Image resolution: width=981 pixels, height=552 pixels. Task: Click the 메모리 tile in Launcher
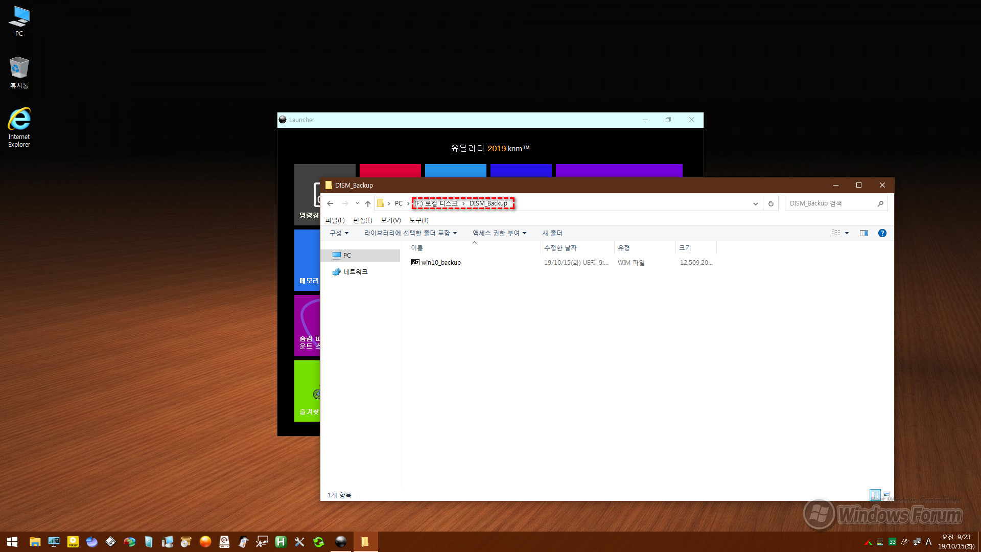coord(308,260)
